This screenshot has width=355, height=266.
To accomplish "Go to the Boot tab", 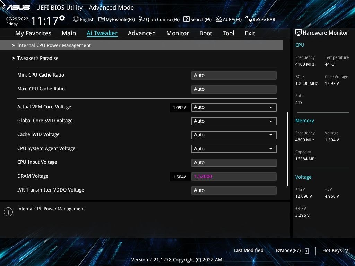I will click(x=206, y=33).
